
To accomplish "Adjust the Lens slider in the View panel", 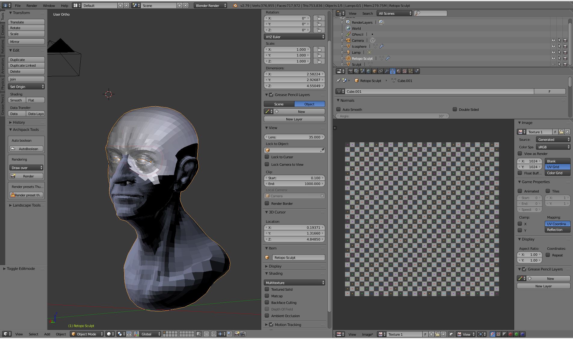I will point(294,137).
